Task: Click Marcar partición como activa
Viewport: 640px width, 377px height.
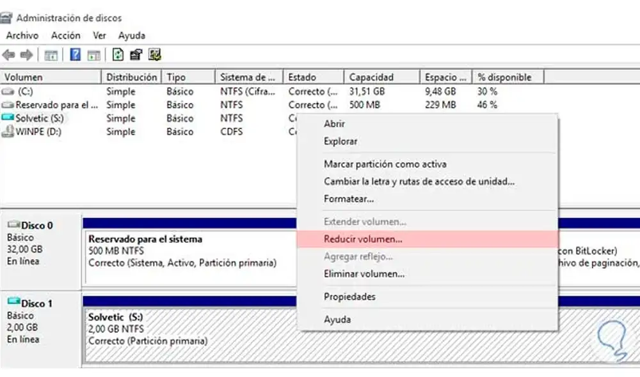Action: 373,164
